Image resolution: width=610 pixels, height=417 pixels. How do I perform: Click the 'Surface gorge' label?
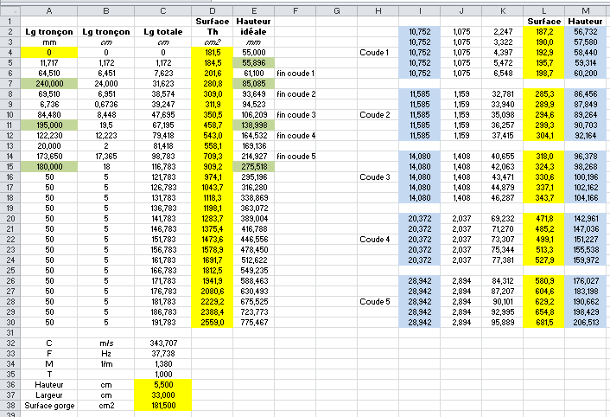(x=49, y=405)
